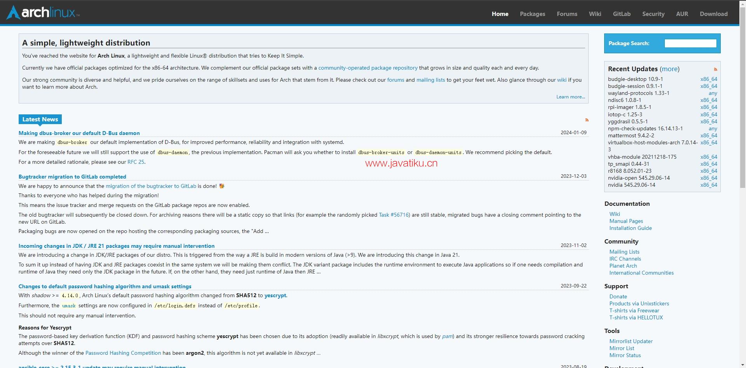Open the (more) link beside Recent Updates
Screen dimensions: 746x368
pyautogui.click(x=669, y=69)
